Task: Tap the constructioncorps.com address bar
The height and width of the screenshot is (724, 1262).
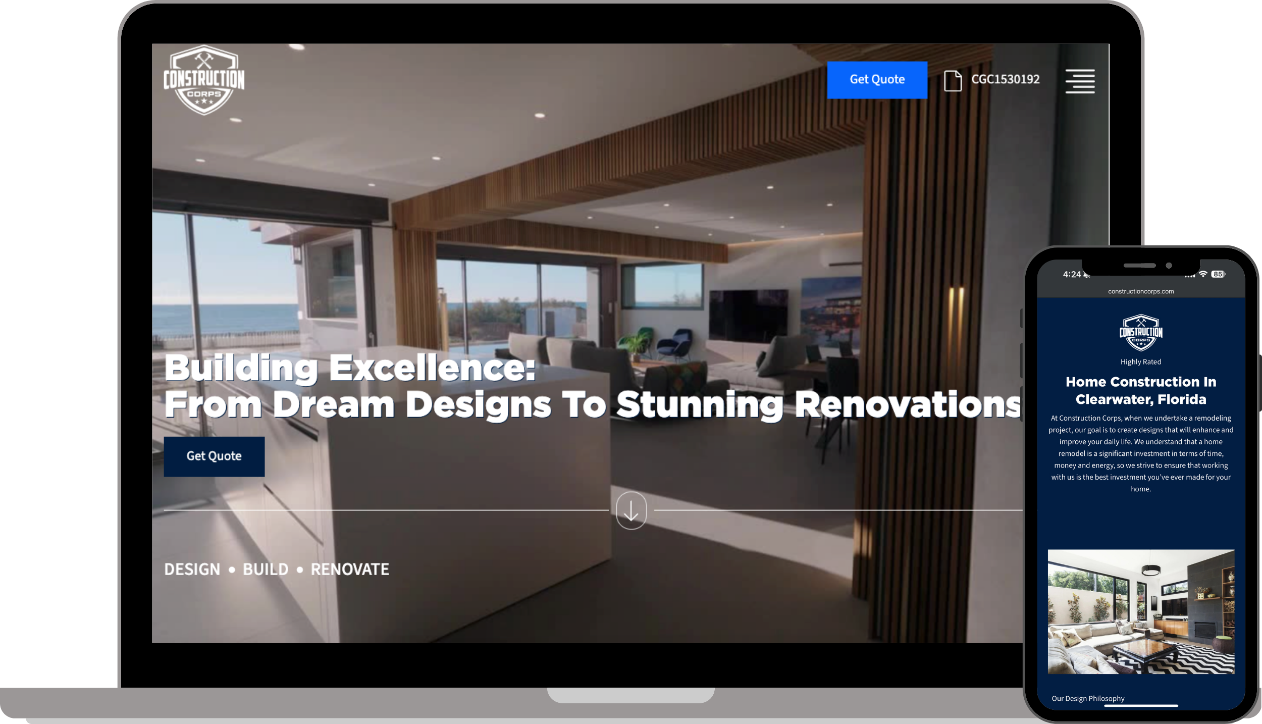Action: pyautogui.click(x=1141, y=291)
